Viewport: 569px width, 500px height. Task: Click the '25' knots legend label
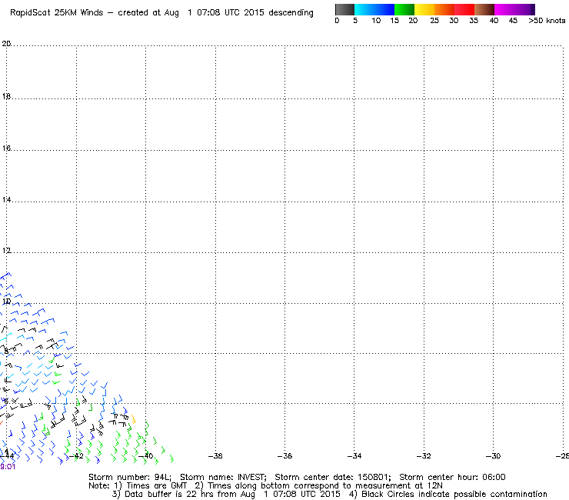point(434,21)
